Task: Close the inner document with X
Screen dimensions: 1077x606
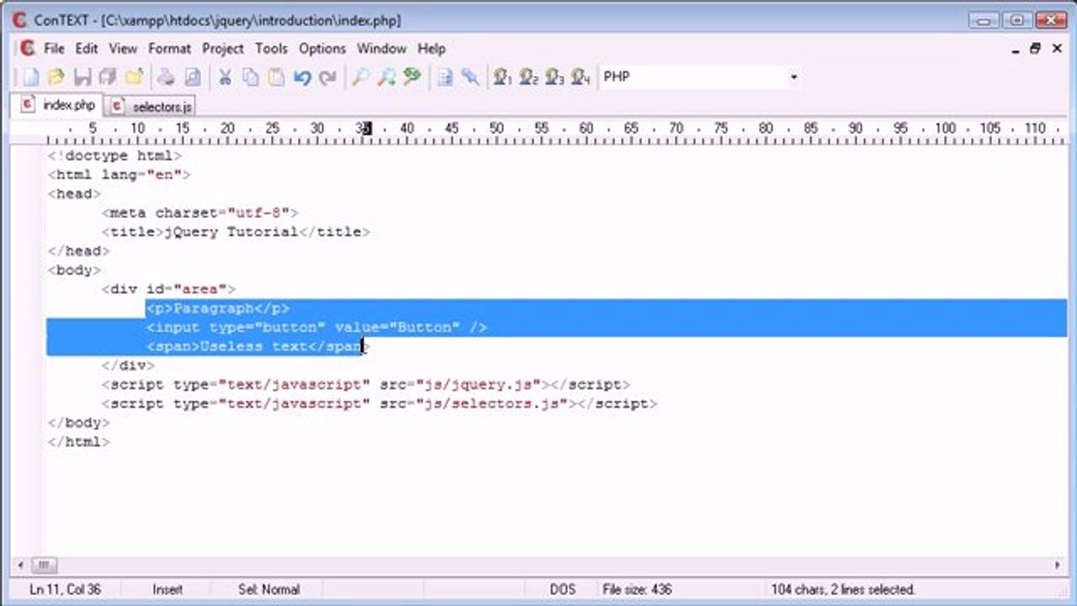Action: (1058, 49)
